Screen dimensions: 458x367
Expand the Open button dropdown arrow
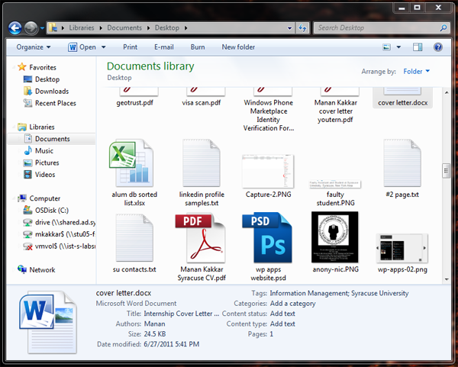[x=103, y=47]
